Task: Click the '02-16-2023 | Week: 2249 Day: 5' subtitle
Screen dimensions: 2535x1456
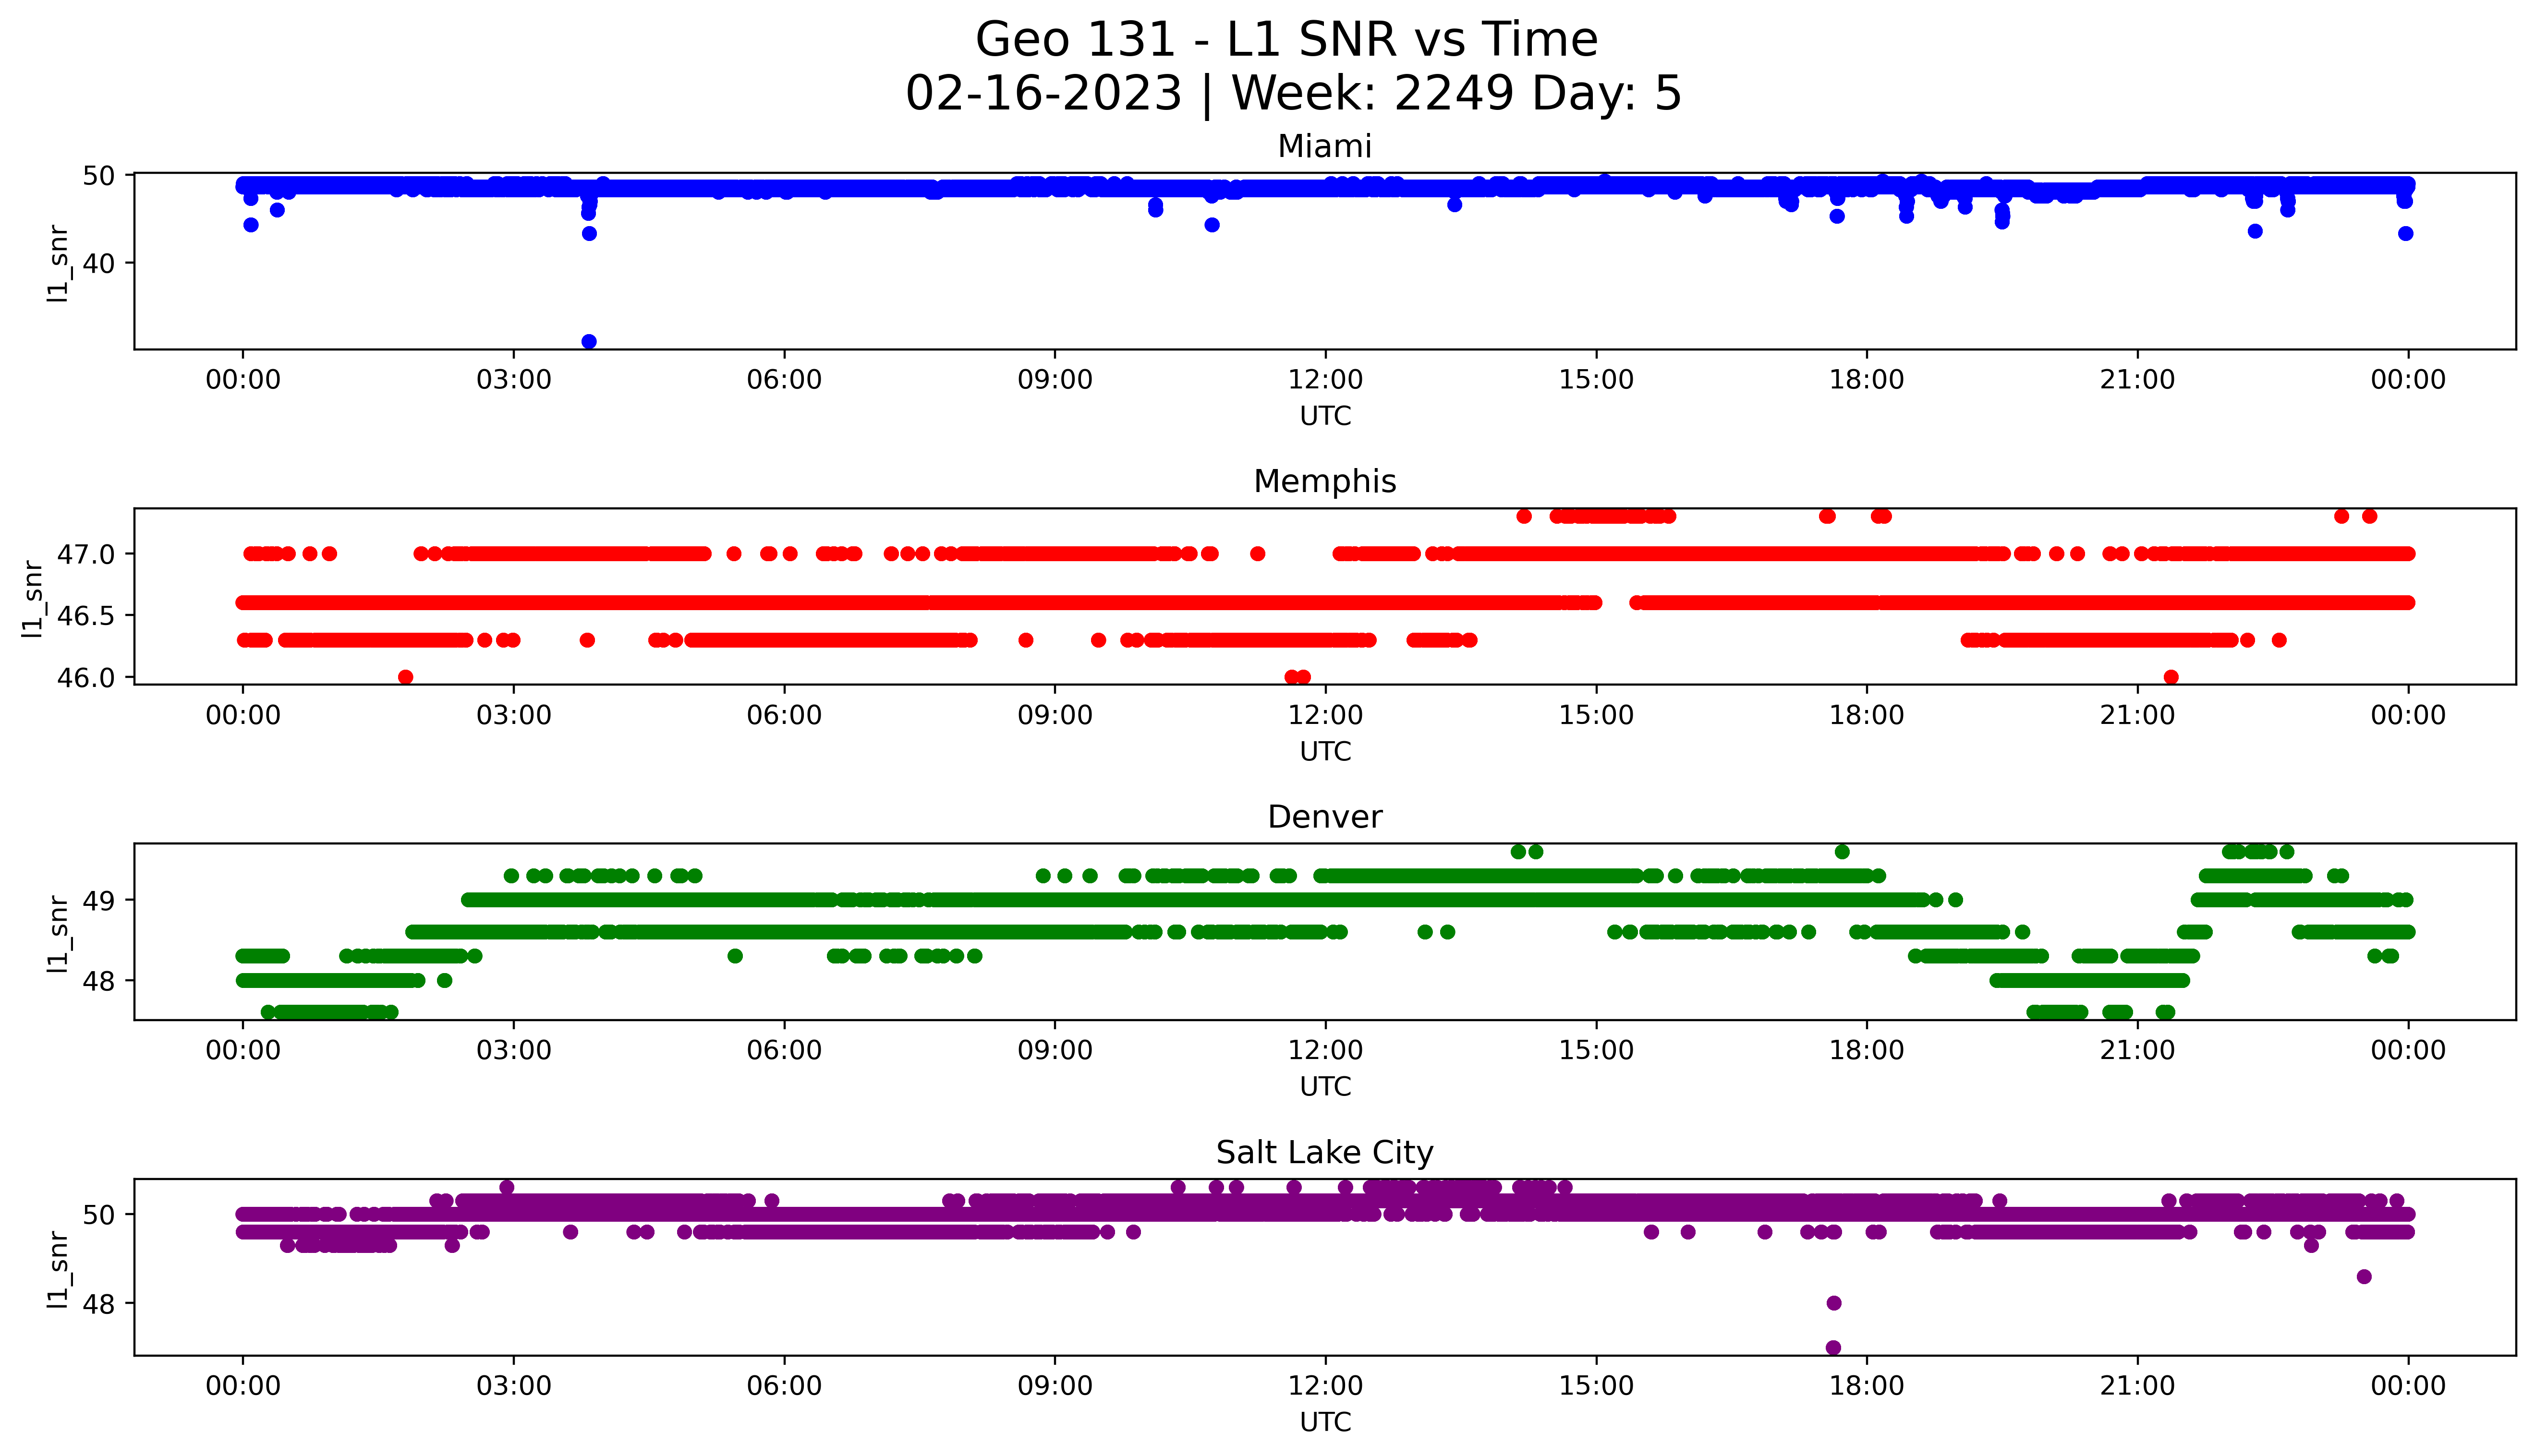Action: [x=1293, y=93]
